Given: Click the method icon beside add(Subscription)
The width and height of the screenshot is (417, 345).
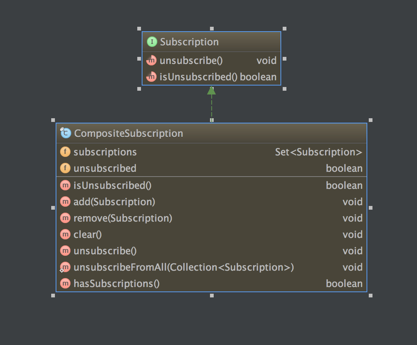Looking at the screenshot, I should click(65, 201).
